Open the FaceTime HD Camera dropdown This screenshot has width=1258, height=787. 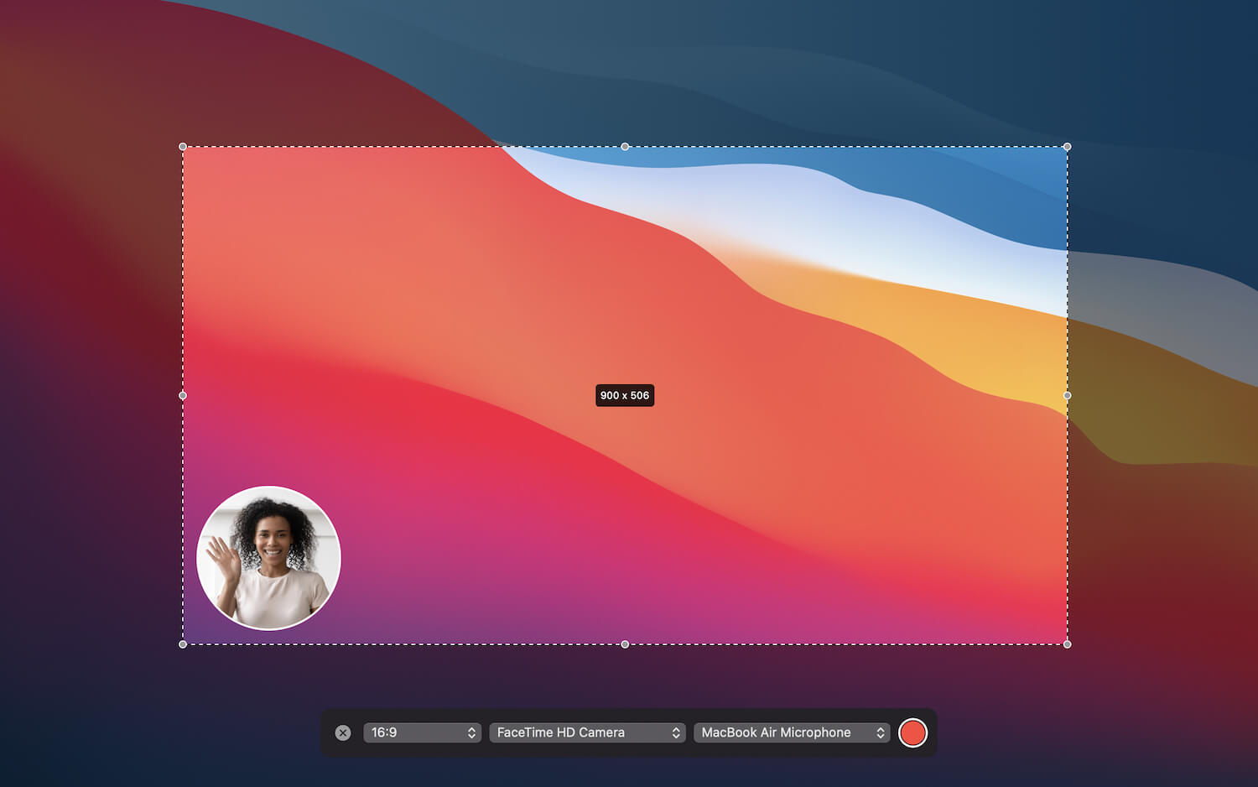pyautogui.click(x=587, y=732)
